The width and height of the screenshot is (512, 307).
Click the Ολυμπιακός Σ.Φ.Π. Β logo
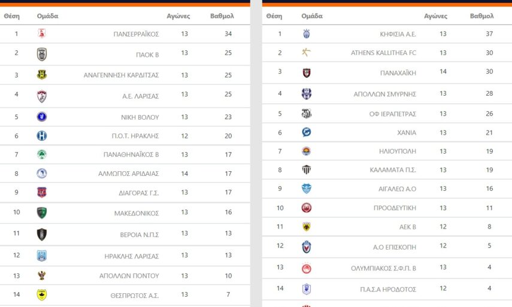click(307, 268)
